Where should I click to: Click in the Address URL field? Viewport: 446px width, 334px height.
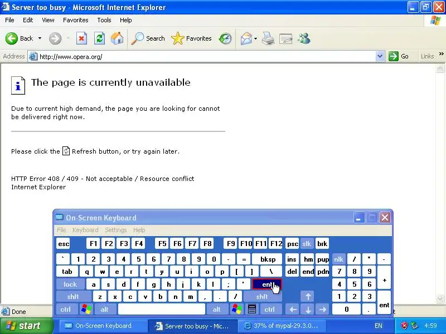207,57
